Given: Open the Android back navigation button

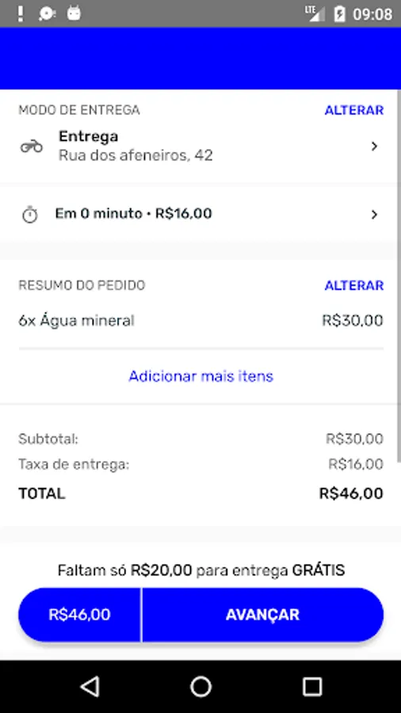Looking at the screenshot, I should click(90, 686).
